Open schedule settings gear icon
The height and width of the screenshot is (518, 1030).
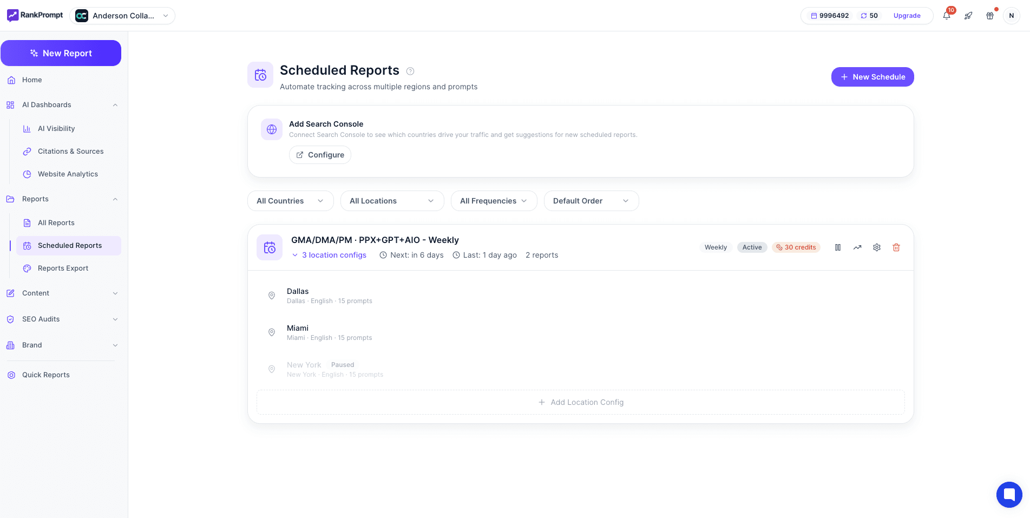pyautogui.click(x=877, y=247)
